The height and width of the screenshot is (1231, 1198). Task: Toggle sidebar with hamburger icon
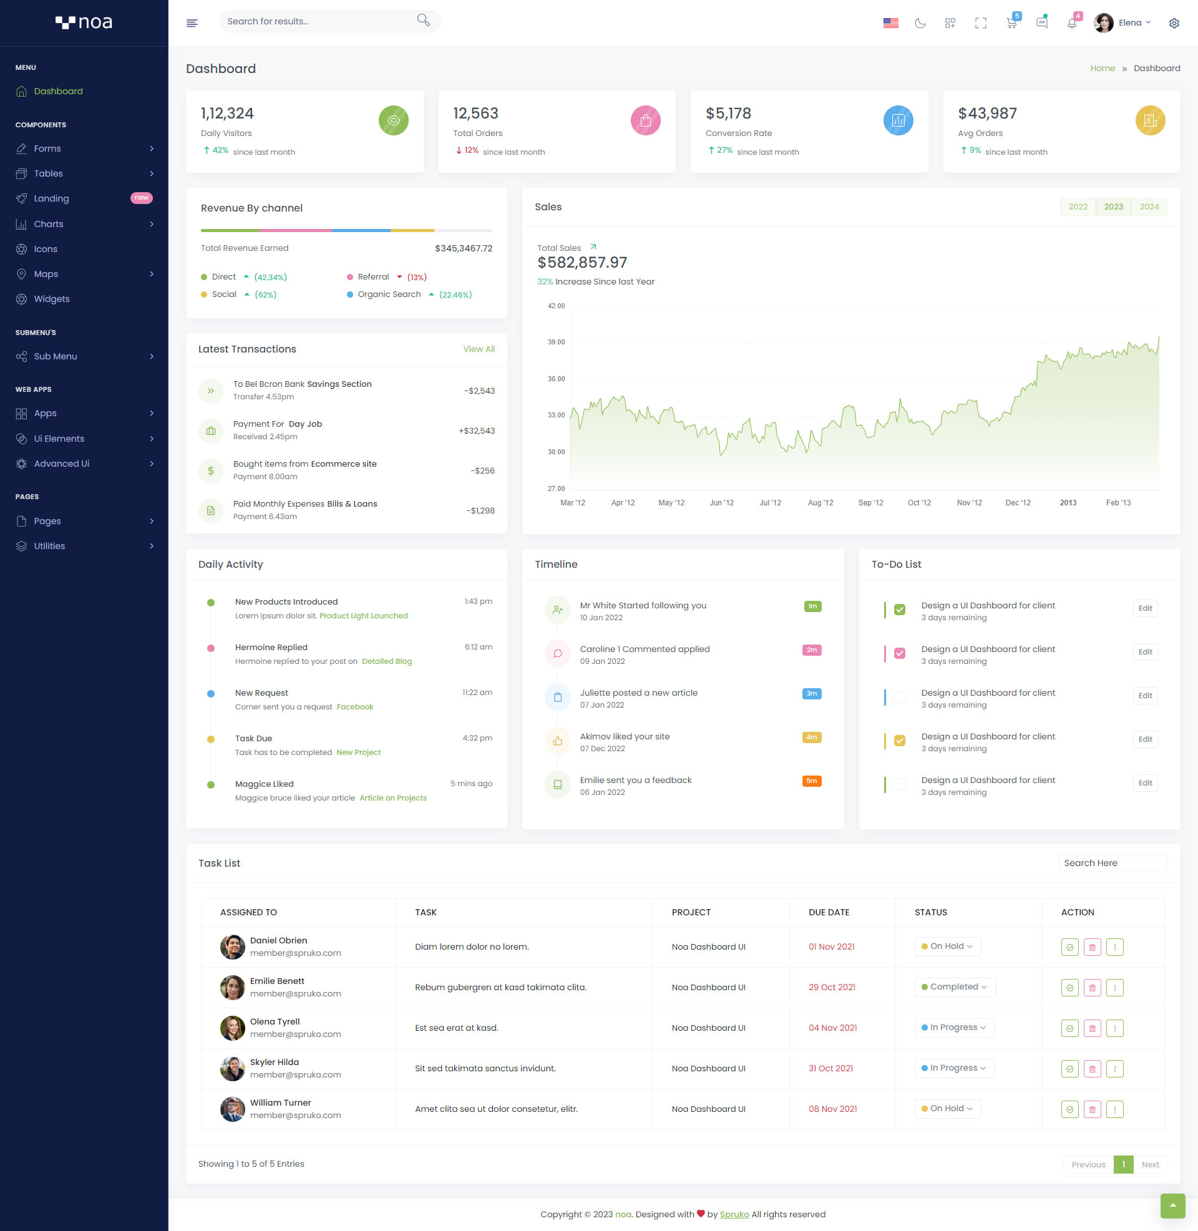(192, 23)
